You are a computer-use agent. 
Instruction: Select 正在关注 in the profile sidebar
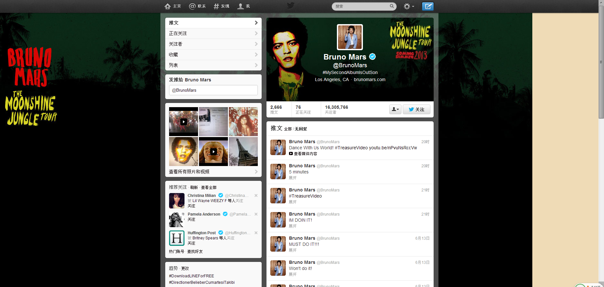(x=213, y=33)
